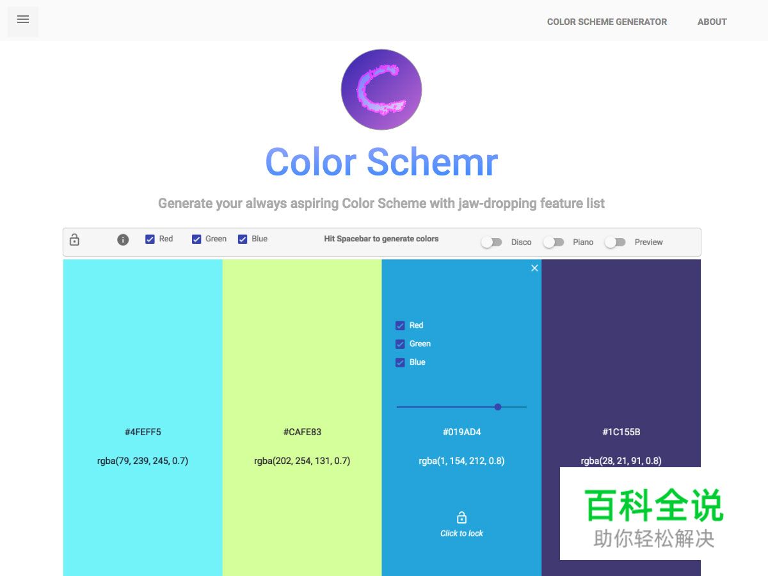Open the hamburger navigation menu
The image size is (768, 576).
click(x=23, y=20)
